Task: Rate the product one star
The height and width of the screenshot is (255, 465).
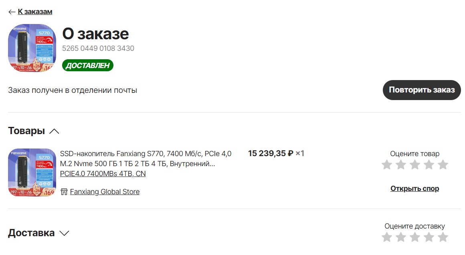Action: click(x=387, y=165)
